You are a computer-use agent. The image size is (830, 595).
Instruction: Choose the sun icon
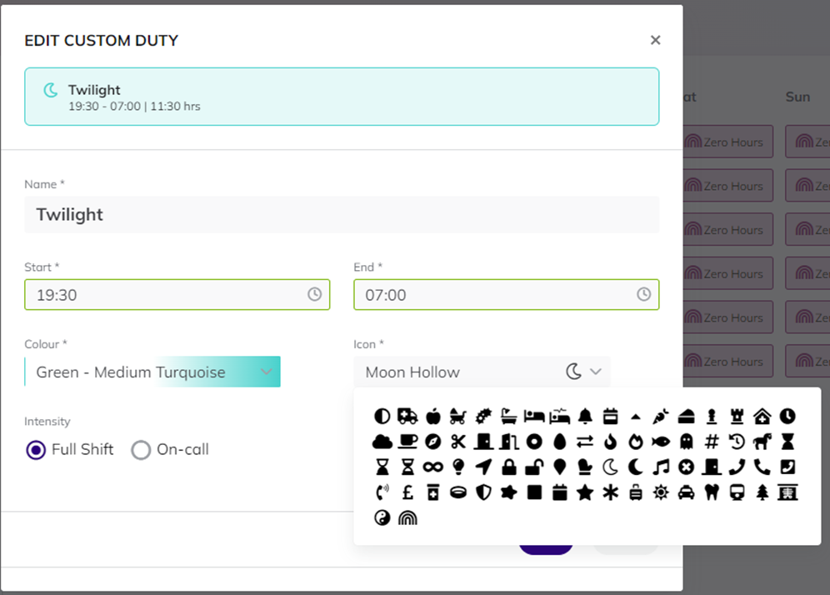(661, 492)
